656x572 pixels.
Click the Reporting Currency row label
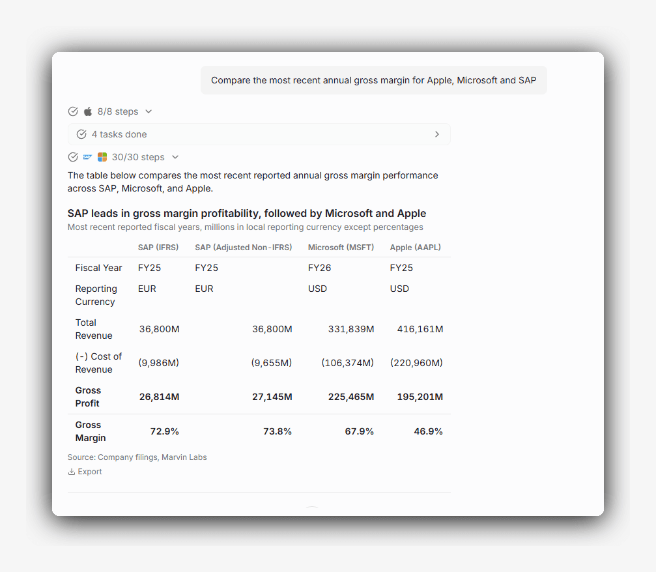[x=96, y=295]
